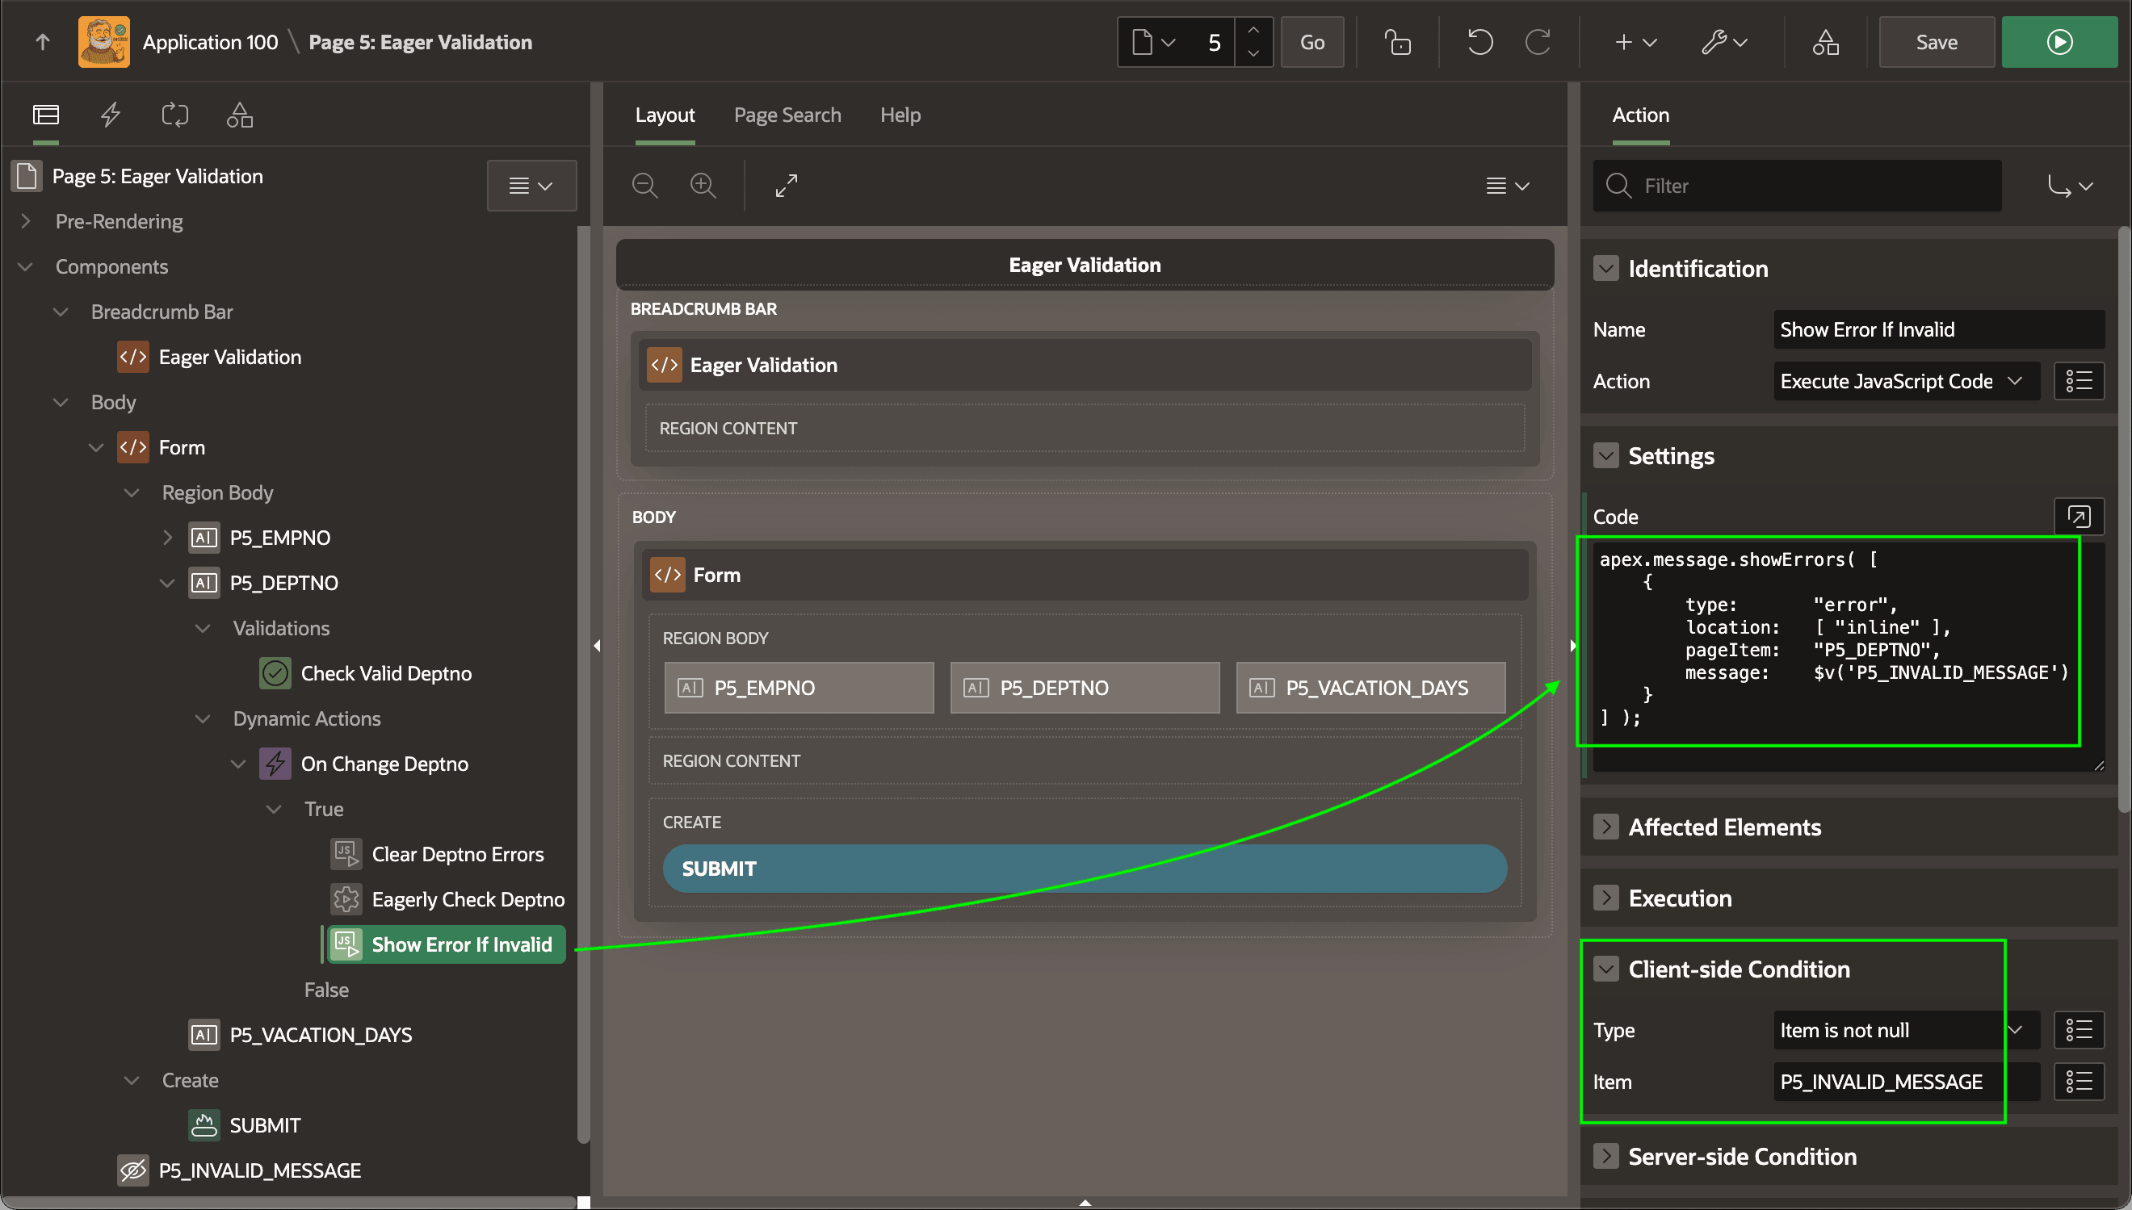Open the Processing tab icon in left pane

174,115
